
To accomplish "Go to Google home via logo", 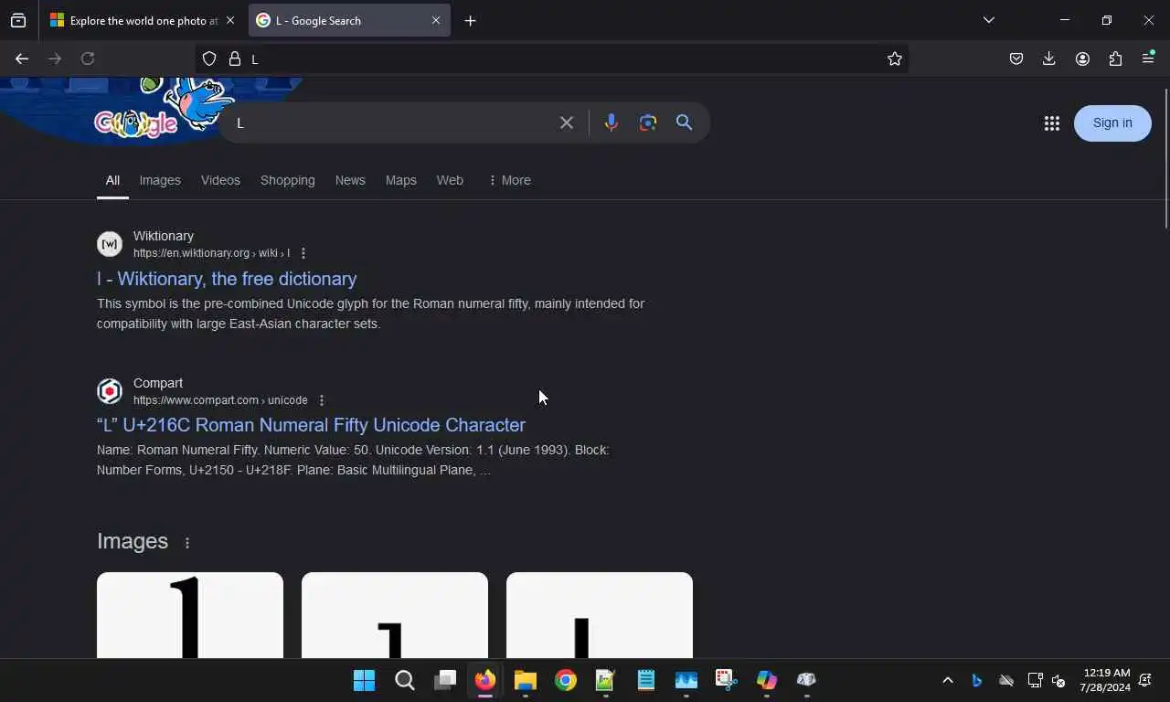I will click(135, 122).
